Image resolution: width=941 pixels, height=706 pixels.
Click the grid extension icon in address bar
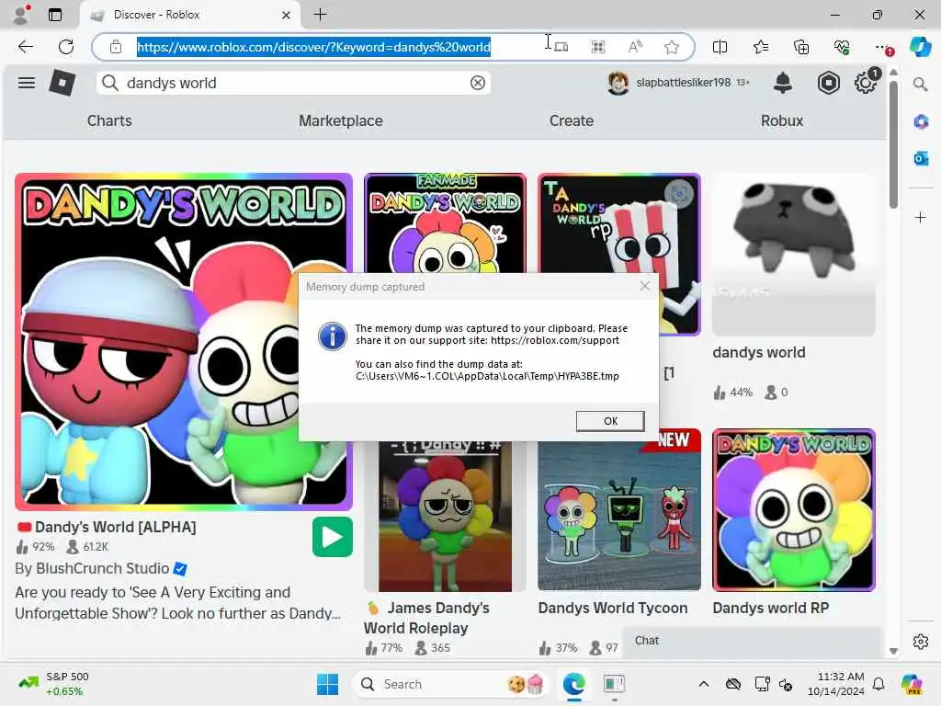tap(598, 47)
